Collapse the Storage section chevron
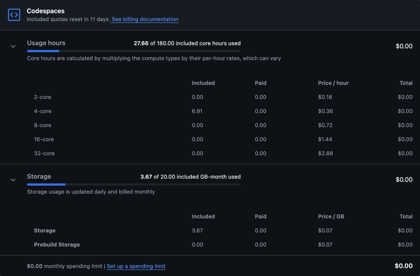Screen dimensions: 420x276 [13, 180]
